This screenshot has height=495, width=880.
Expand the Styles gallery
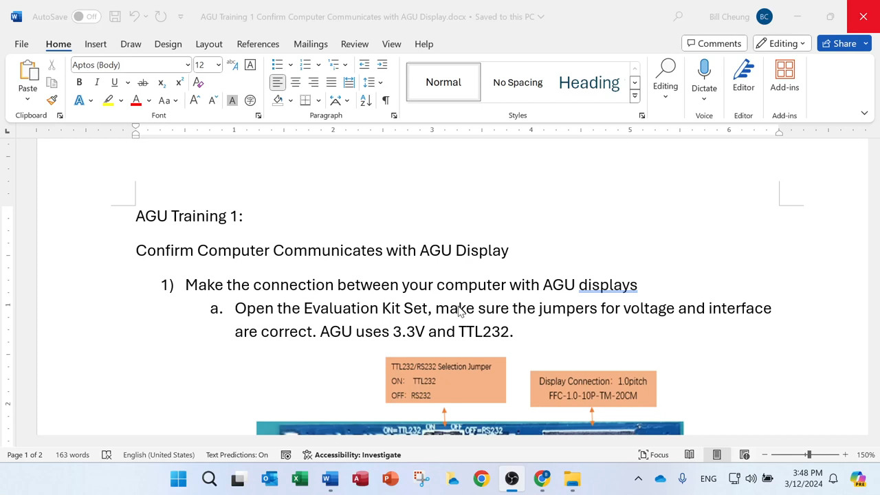pos(635,97)
